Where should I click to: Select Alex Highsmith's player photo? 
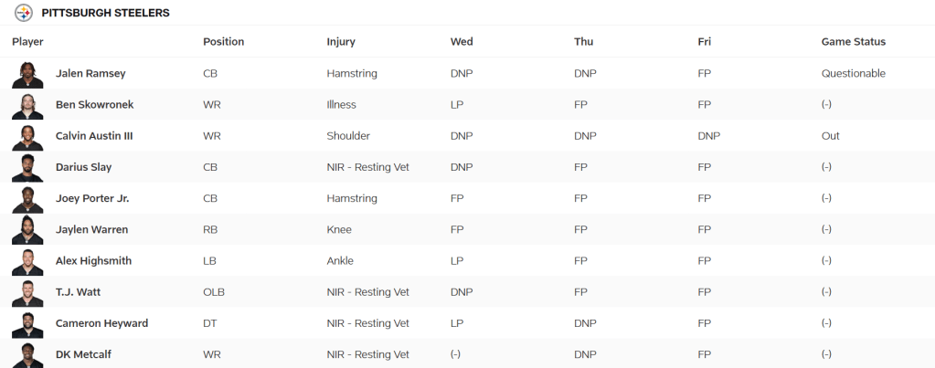27,261
